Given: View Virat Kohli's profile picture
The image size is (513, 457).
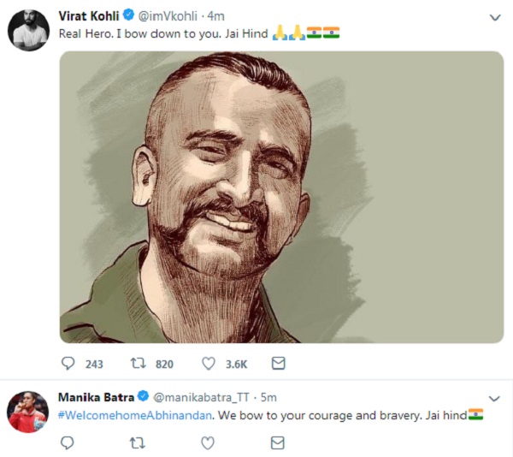Looking at the screenshot, I should tap(28, 30).
